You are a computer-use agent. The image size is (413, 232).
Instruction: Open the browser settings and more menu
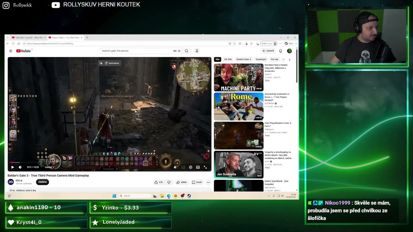tap(280, 43)
